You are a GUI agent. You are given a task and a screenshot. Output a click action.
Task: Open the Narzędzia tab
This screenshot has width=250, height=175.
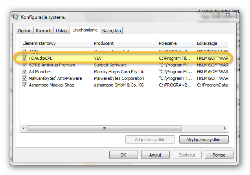tap(112, 31)
